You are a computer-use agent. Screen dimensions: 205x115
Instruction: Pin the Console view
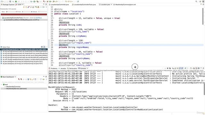pos(185,68)
